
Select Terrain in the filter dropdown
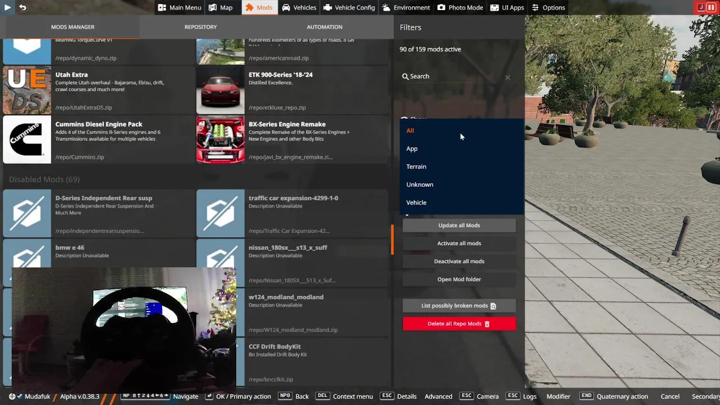[x=462, y=166]
